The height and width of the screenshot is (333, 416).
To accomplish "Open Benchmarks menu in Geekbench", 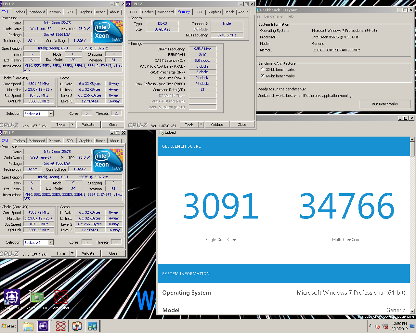I will (273, 16).
